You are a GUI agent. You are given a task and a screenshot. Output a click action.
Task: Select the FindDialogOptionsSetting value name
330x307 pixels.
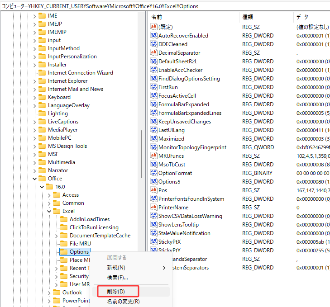coord(189,78)
